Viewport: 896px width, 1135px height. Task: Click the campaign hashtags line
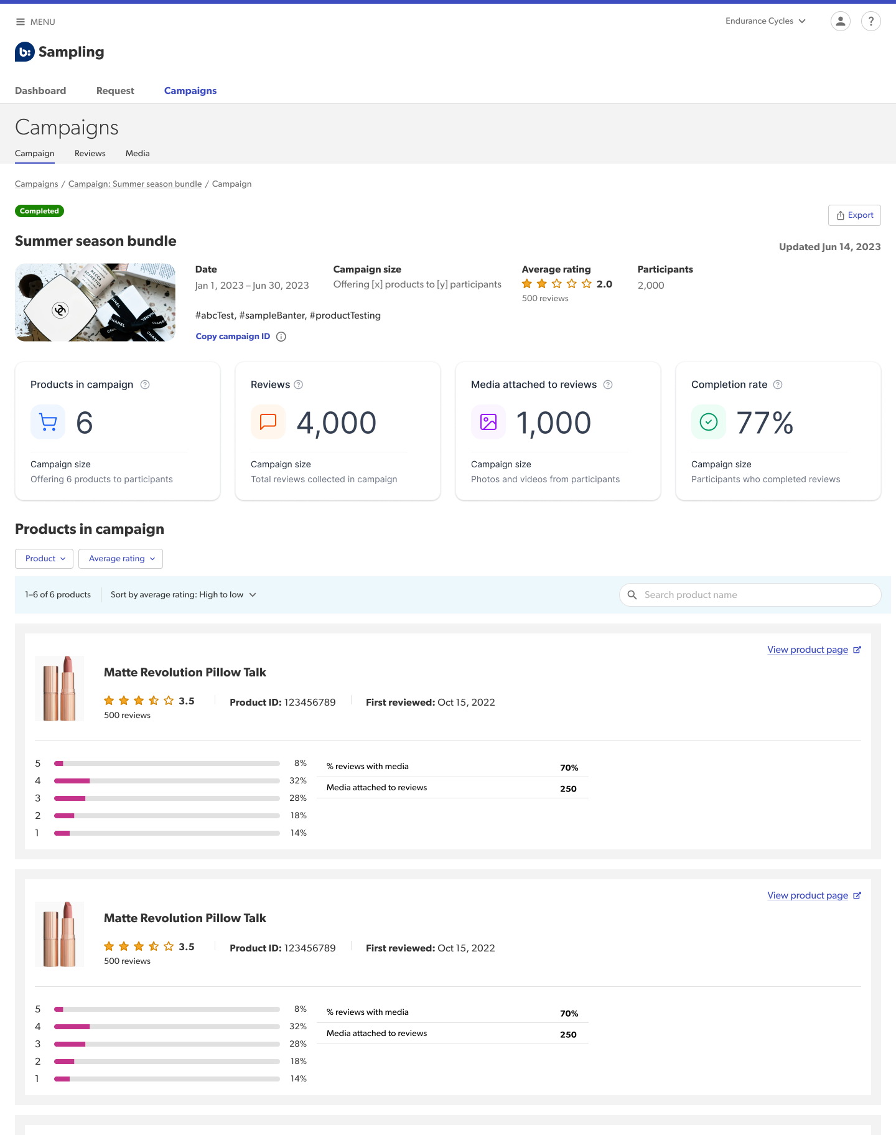(x=288, y=315)
